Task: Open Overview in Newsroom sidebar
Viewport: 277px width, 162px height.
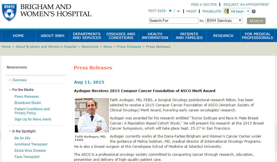Action: [x=20, y=80]
